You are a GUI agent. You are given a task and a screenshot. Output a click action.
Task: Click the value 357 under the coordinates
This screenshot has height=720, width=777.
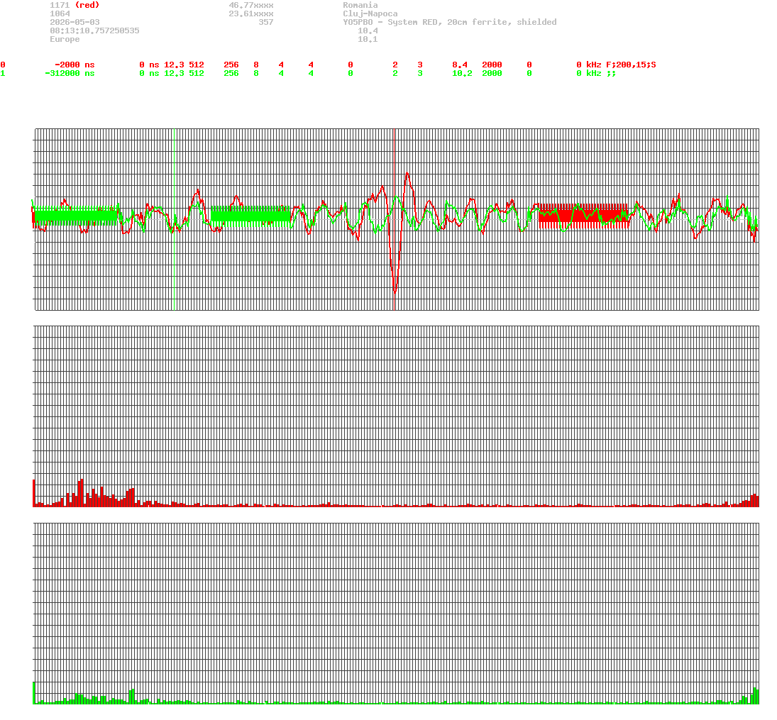[266, 22]
